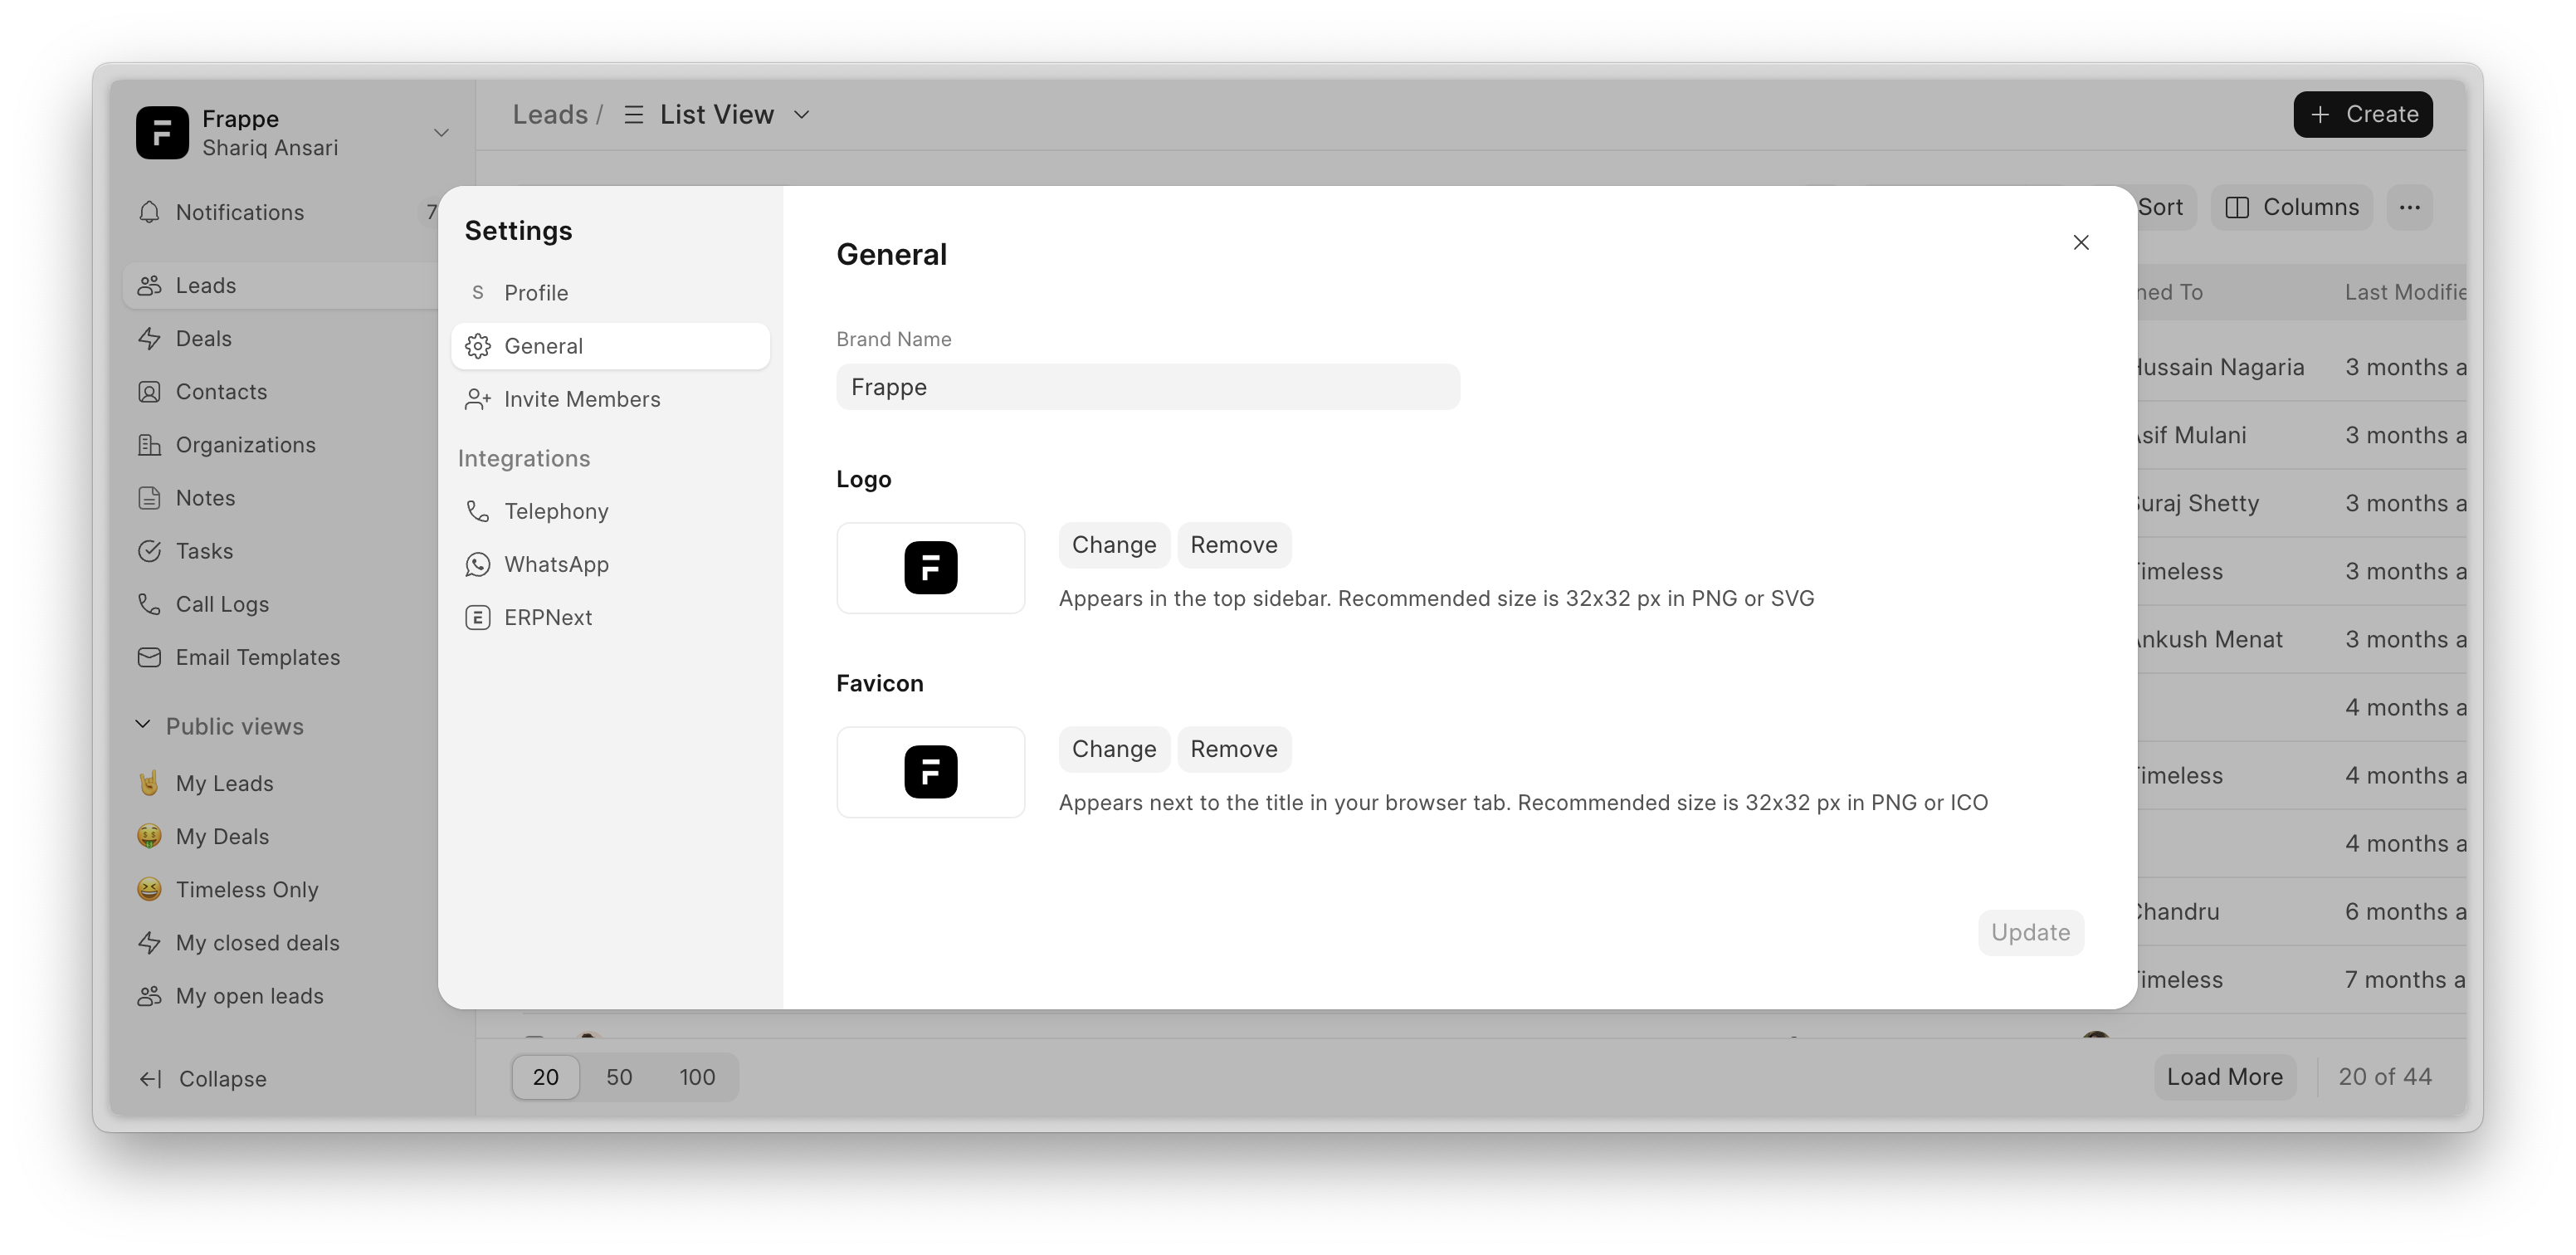Open WhatsApp integration settings

[556, 564]
